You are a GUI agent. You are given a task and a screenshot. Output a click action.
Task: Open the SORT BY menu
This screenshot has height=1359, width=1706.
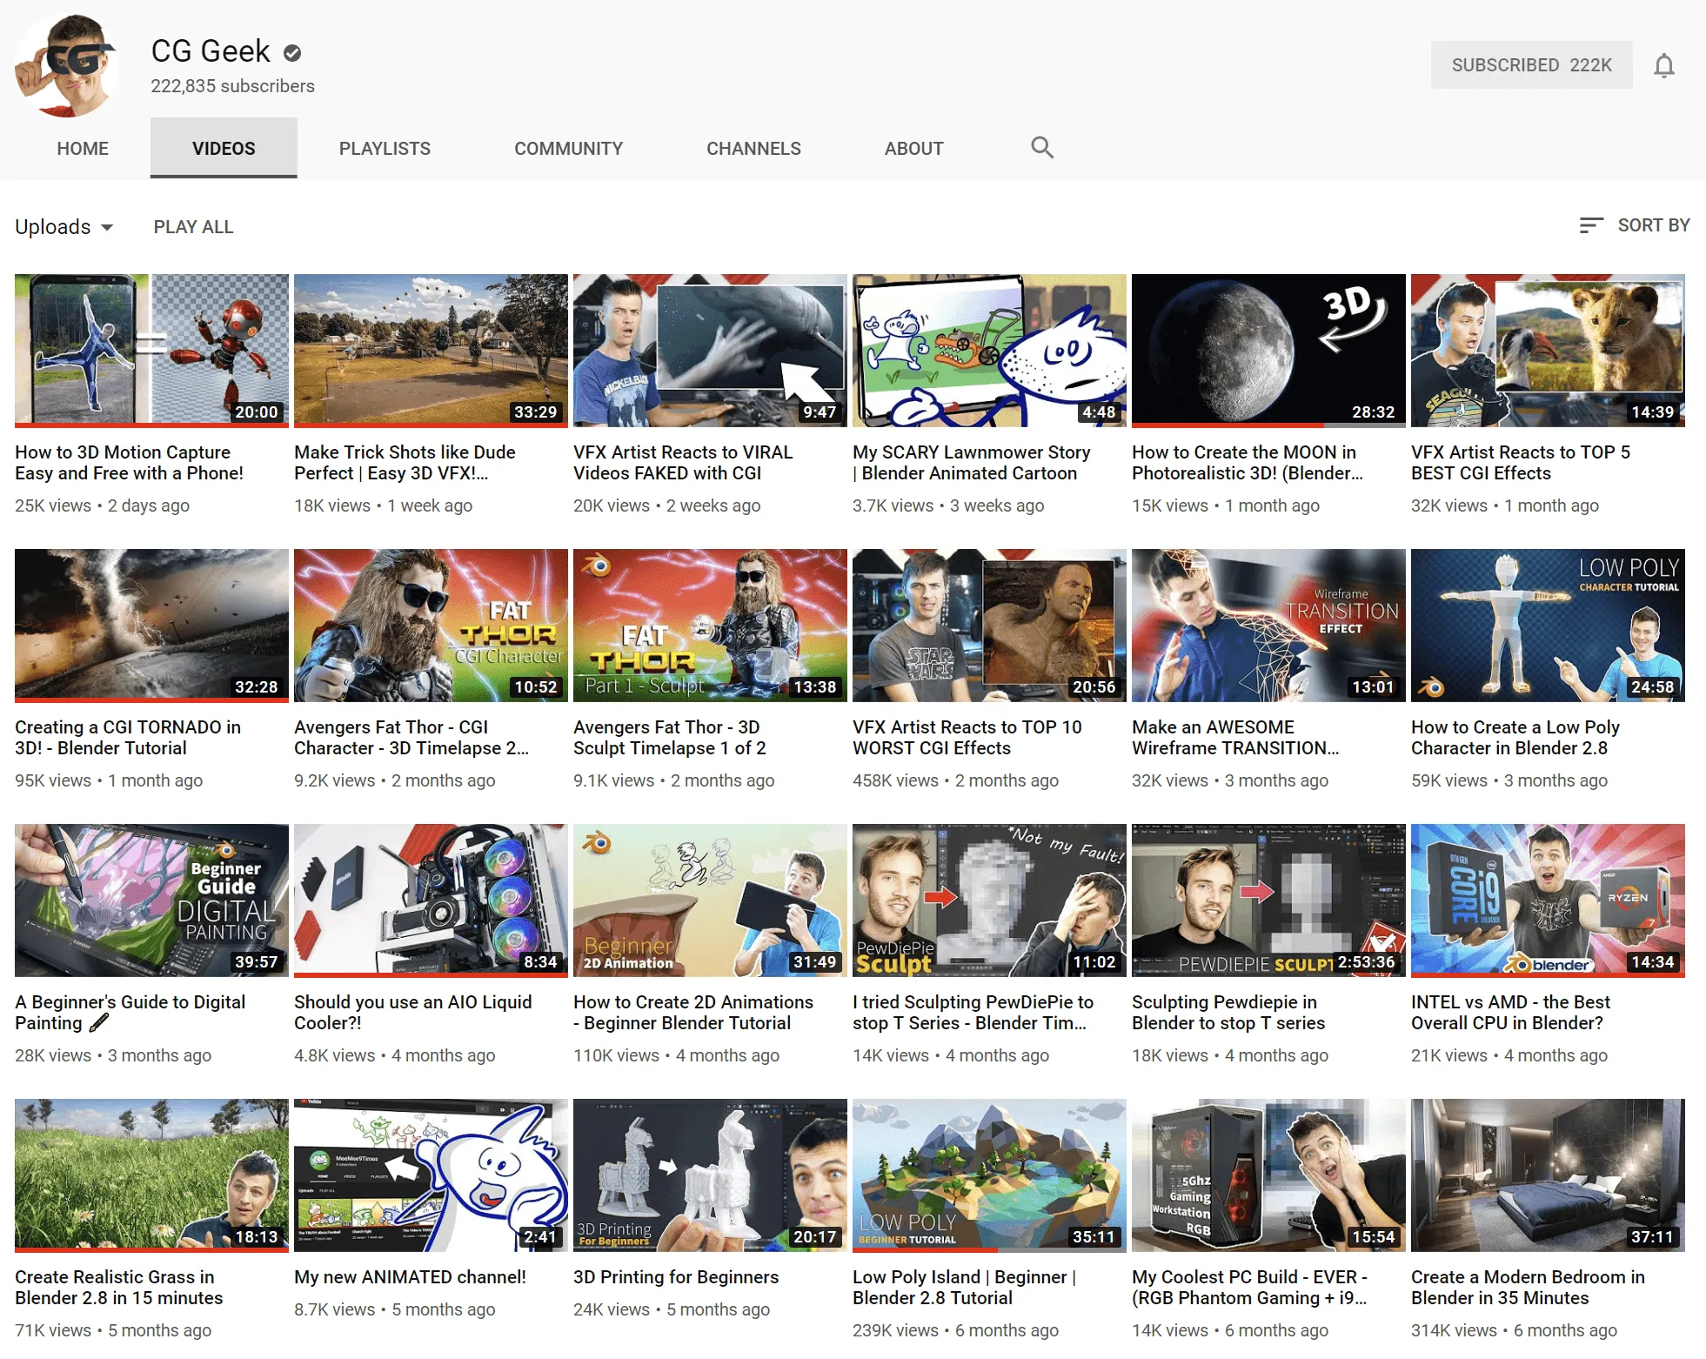coord(1652,226)
